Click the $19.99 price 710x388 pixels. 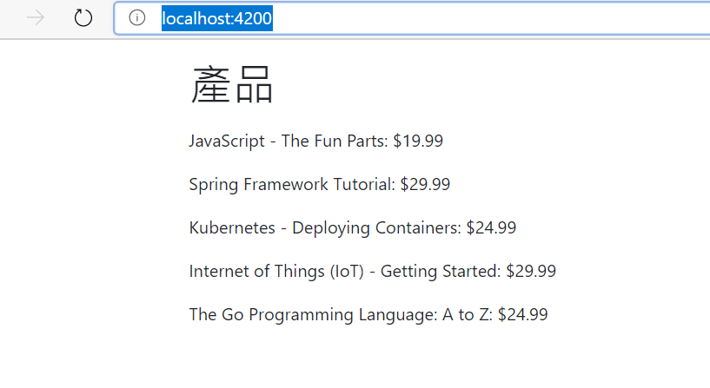pyautogui.click(x=418, y=141)
